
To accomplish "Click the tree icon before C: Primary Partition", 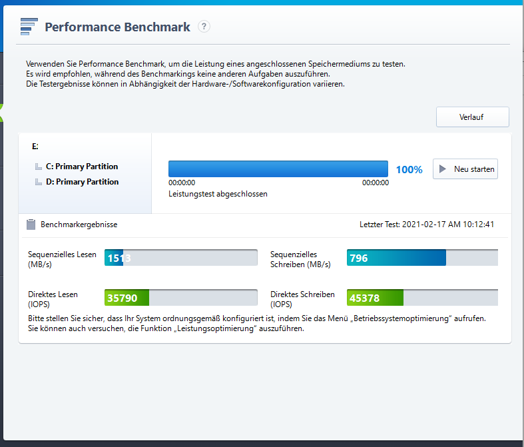I will 39,167.
